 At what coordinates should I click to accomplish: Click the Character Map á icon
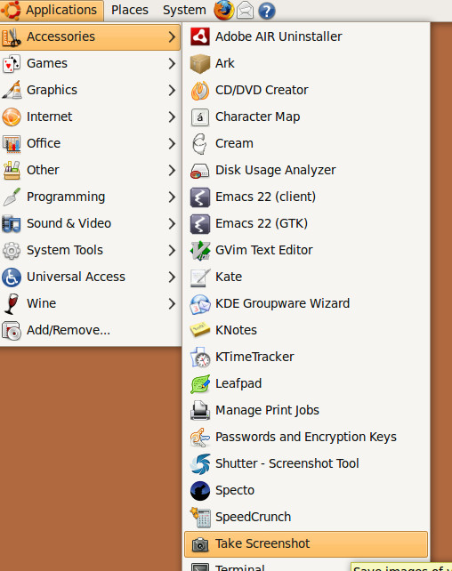(200, 117)
